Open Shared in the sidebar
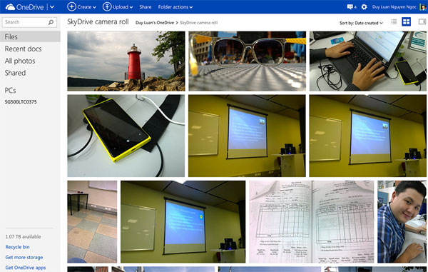The image size is (428, 272). point(15,73)
